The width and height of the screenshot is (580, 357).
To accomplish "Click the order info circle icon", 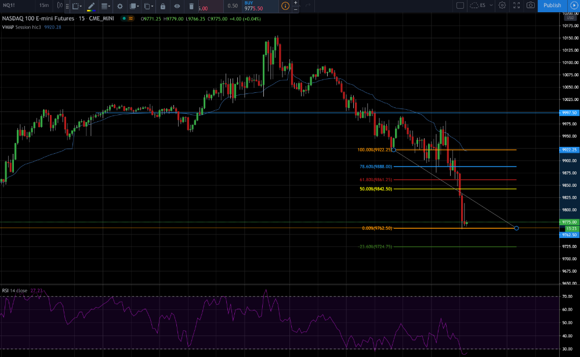I will [x=285, y=6].
